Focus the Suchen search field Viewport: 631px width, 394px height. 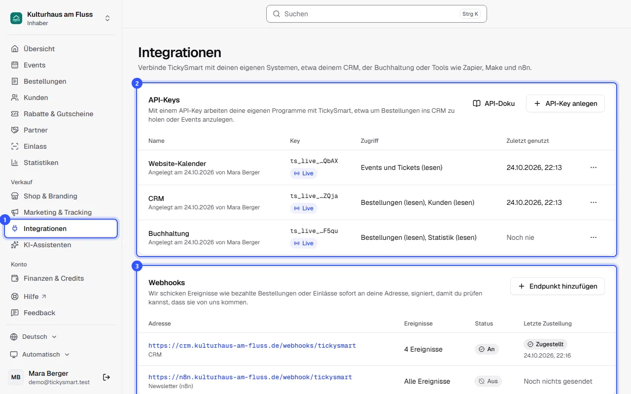click(377, 14)
